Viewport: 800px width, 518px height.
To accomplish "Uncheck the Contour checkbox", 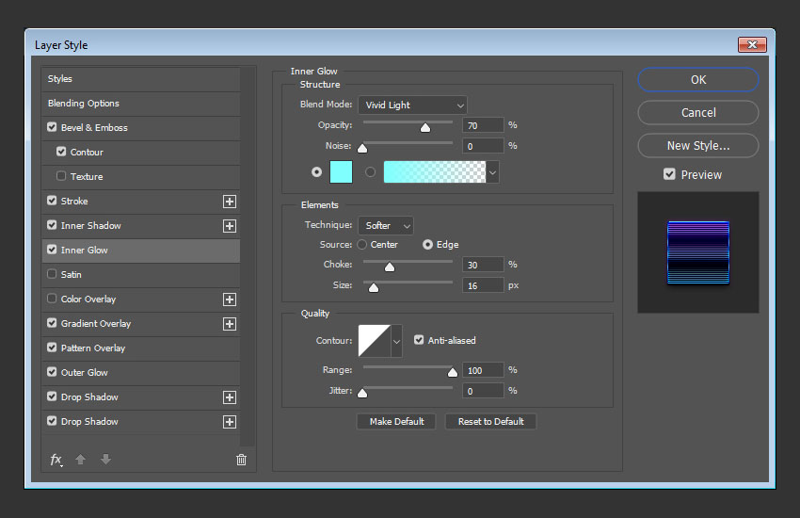I will (61, 152).
